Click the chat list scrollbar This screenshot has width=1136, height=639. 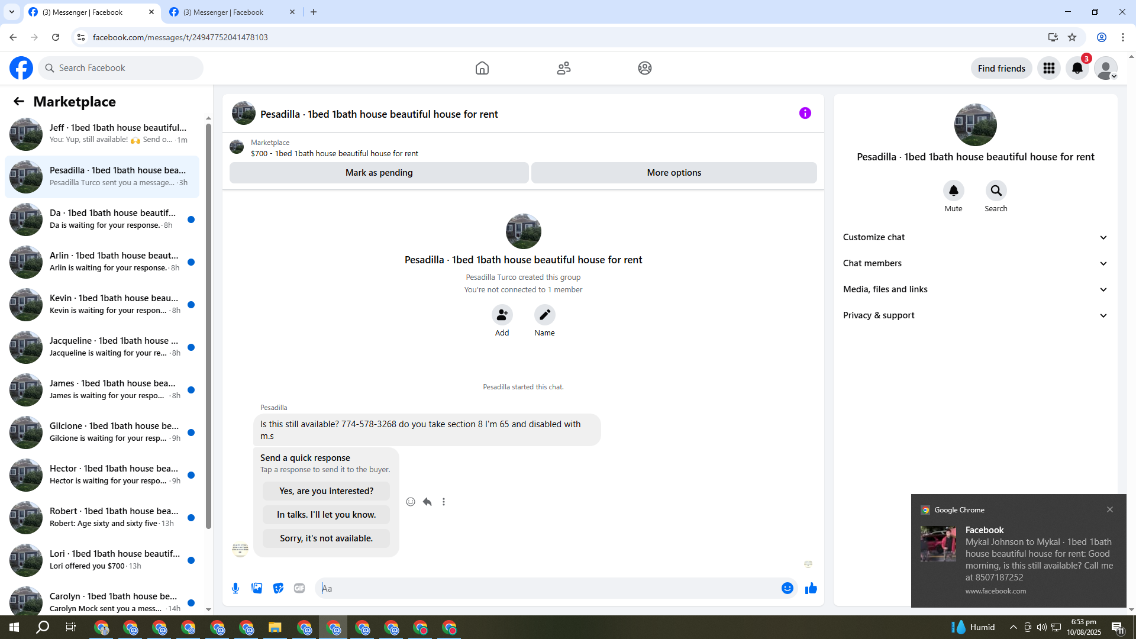pyautogui.click(x=208, y=325)
